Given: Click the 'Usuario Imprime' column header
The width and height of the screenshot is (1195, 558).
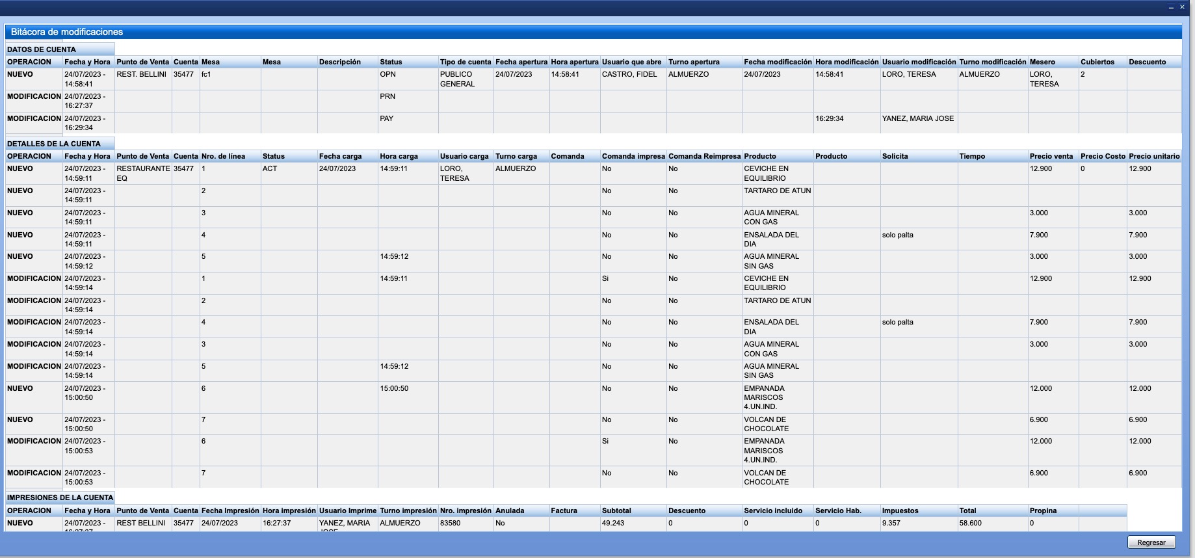Looking at the screenshot, I should (x=348, y=511).
